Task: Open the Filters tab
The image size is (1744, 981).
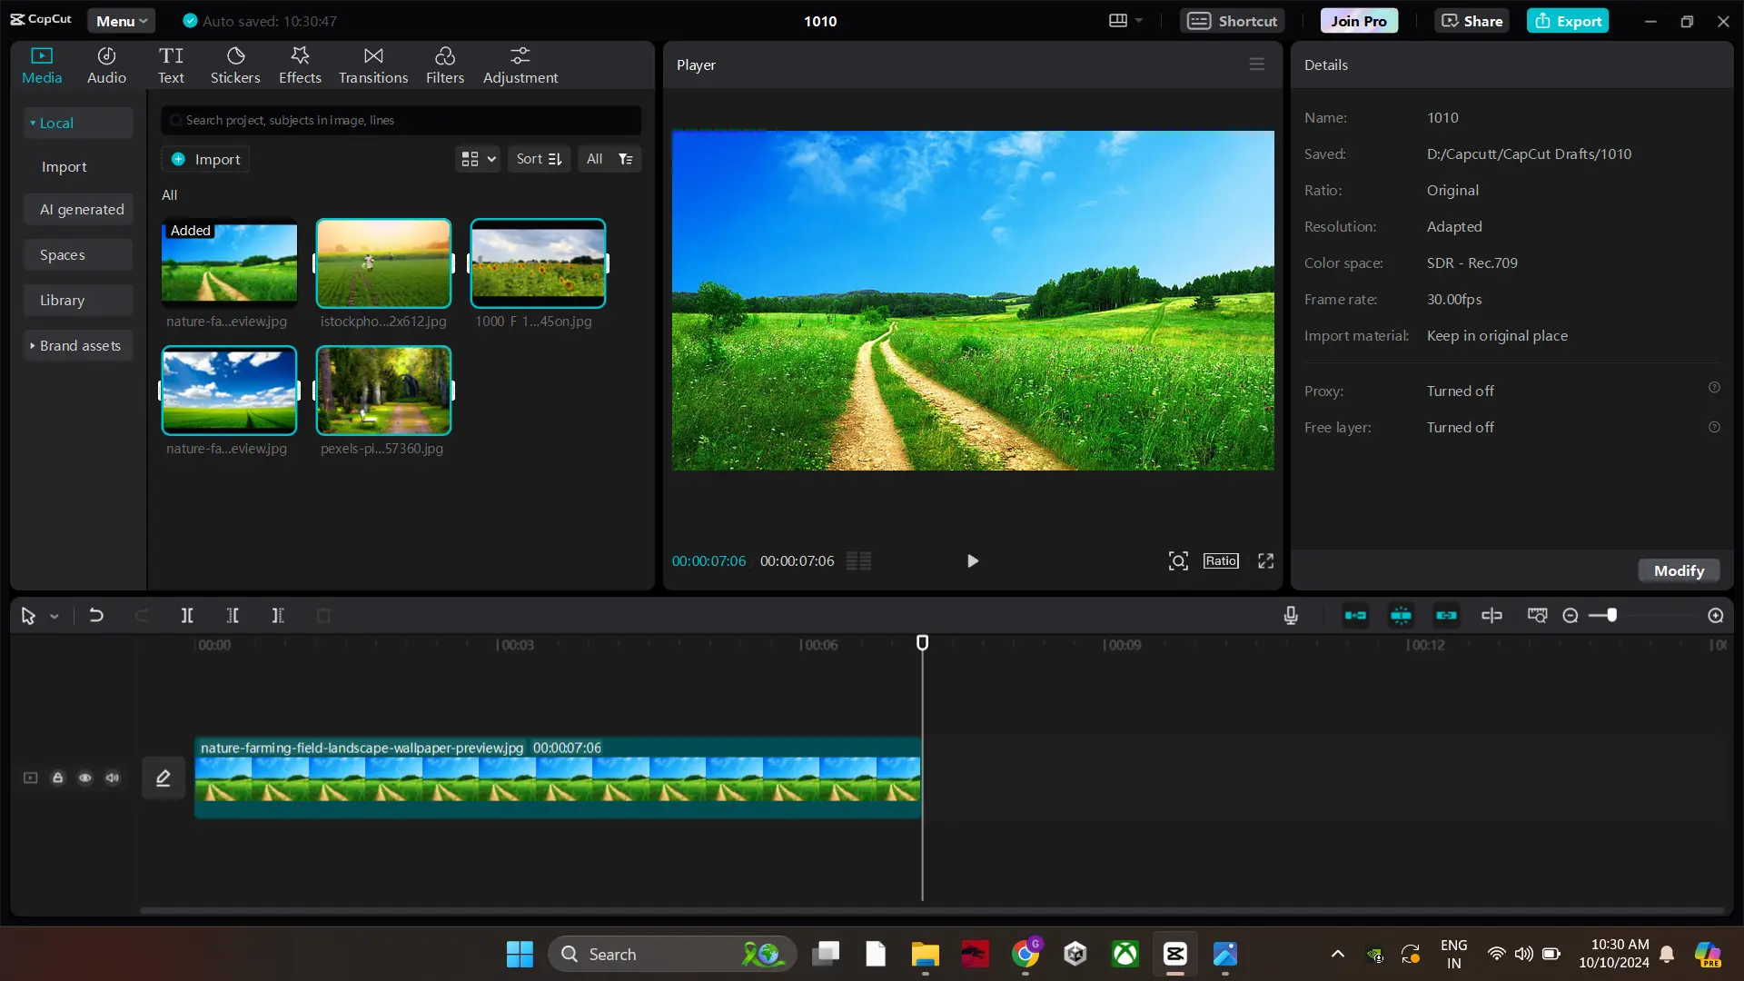Action: (445, 65)
